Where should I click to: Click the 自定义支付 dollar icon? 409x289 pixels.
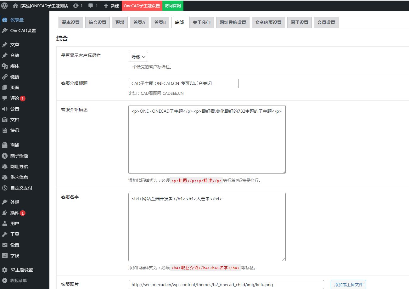tap(5, 188)
